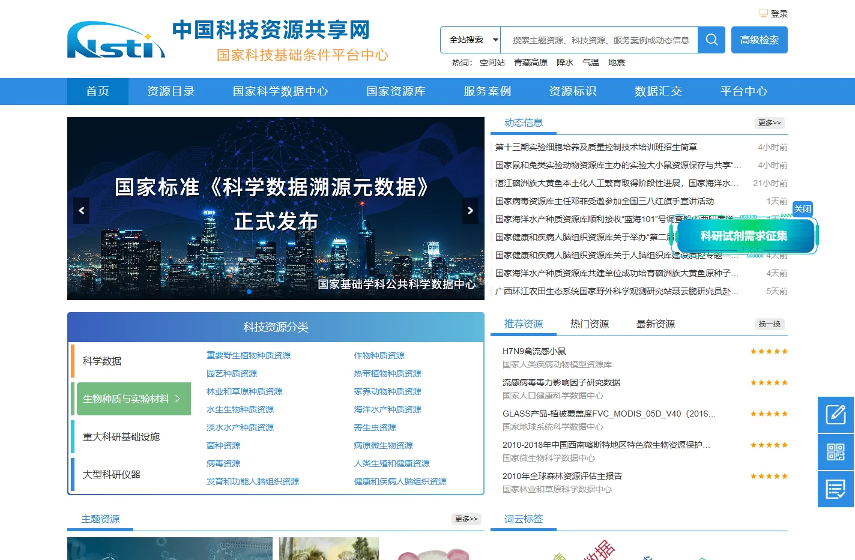Open 2010年全球森林资源评估主报告 resource
The height and width of the screenshot is (560, 855).
[562, 476]
